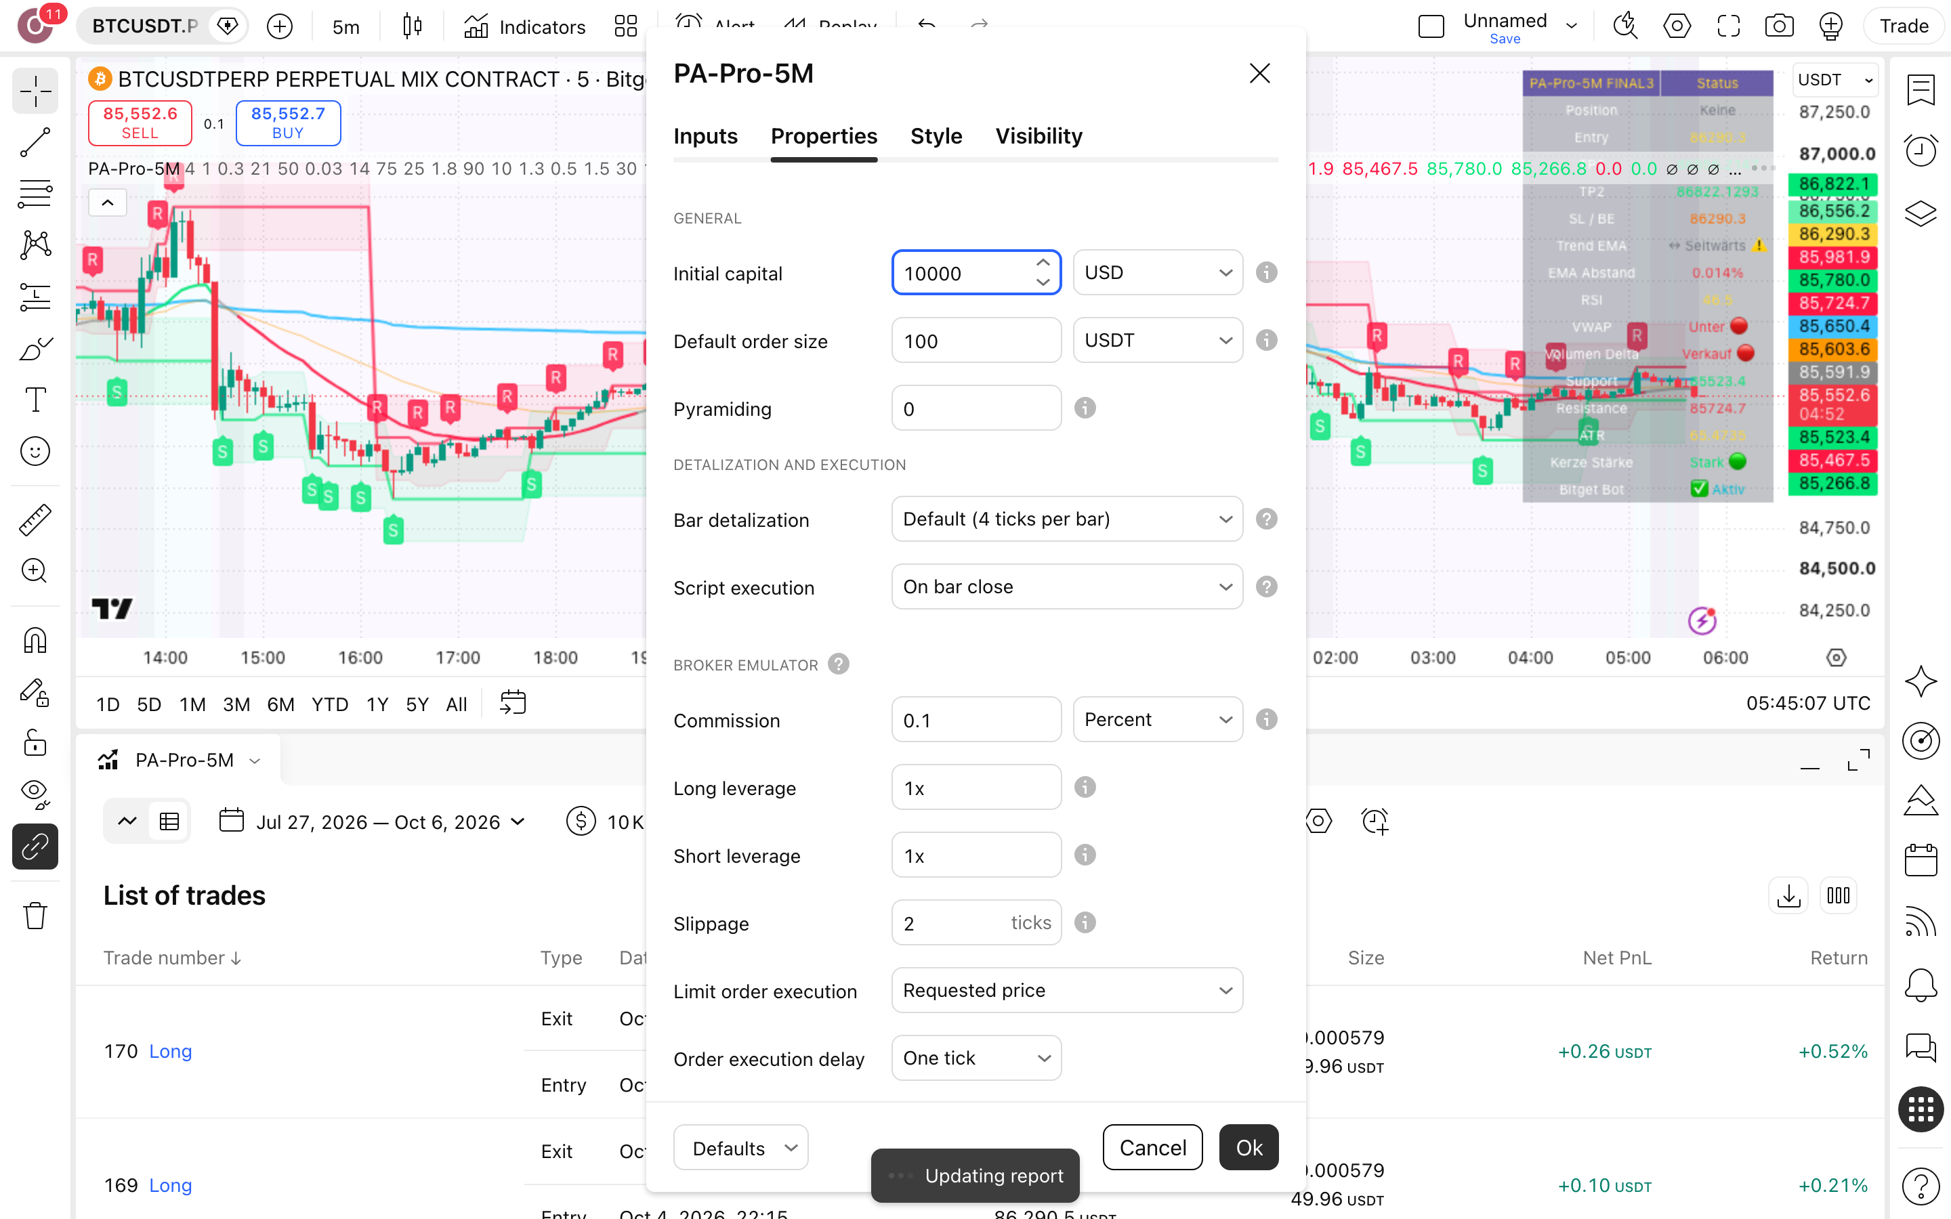Switch to the Style tab
1951x1219 pixels.
coord(936,136)
